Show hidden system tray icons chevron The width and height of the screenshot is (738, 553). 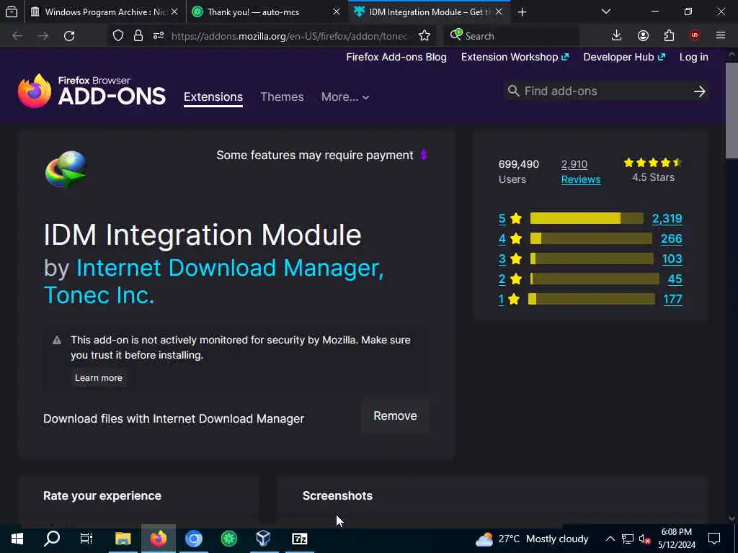[x=610, y=539]
